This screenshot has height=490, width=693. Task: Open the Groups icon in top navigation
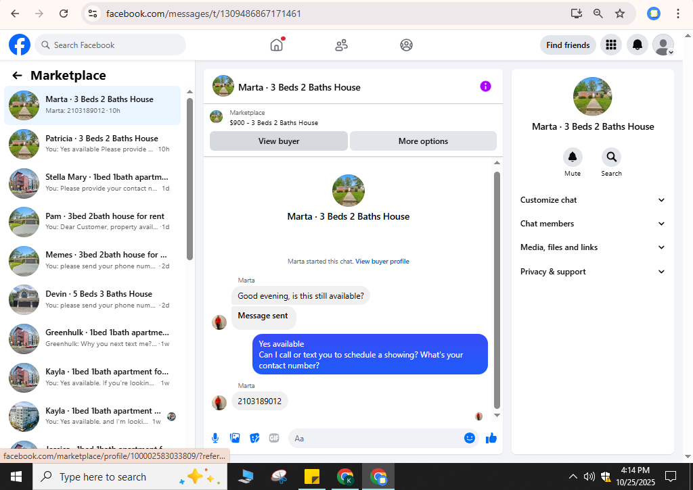[406, 45]
